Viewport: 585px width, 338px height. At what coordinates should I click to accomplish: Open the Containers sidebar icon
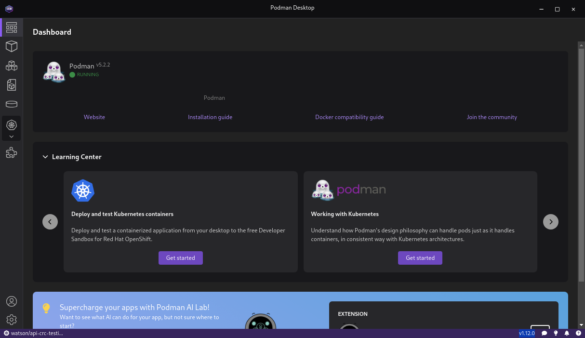point(12,46)
